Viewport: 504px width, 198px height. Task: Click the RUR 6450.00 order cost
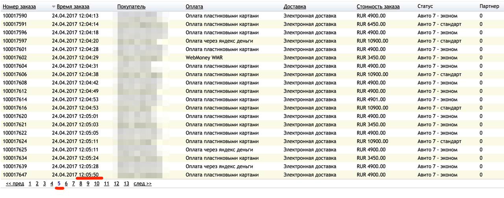[x=371, y=24]
